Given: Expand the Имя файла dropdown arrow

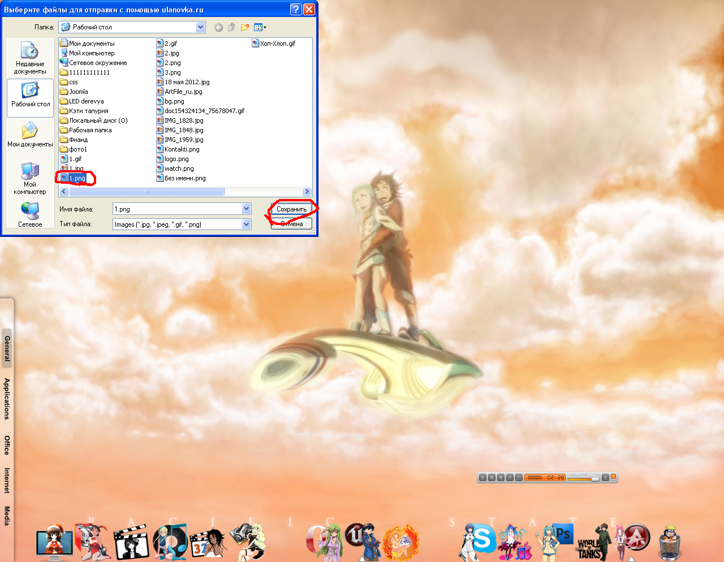Looking at the screenshot, I should pyautogui.click(x=246, y=209).
